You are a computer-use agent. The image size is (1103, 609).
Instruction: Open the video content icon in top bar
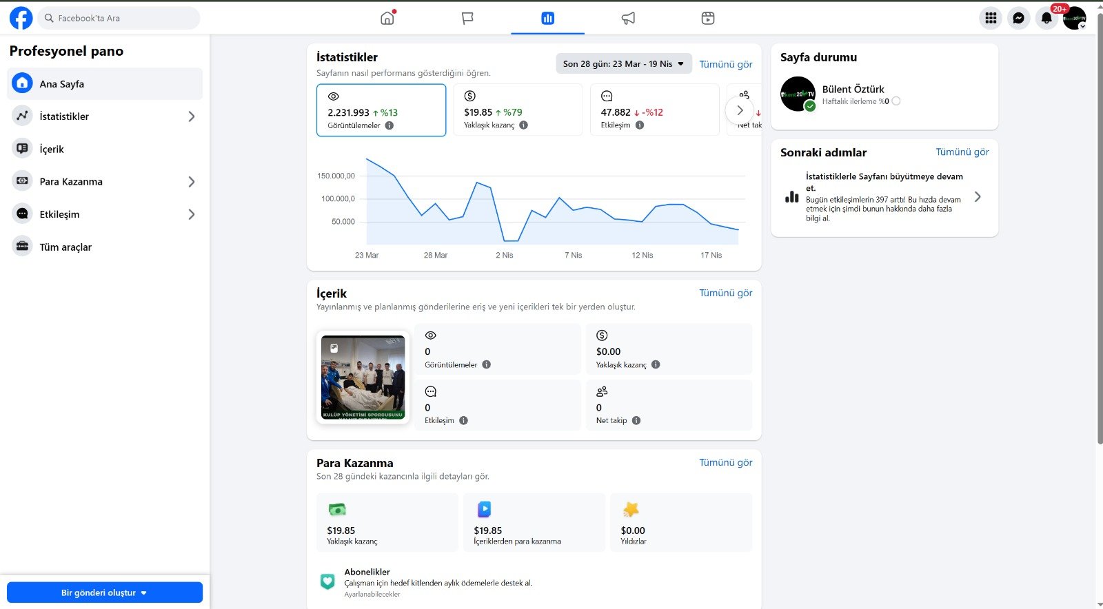[x=708, y=18]
